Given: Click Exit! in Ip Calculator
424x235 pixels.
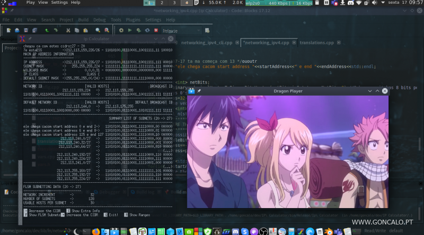Looking at the screenshot, I should 111,215.
